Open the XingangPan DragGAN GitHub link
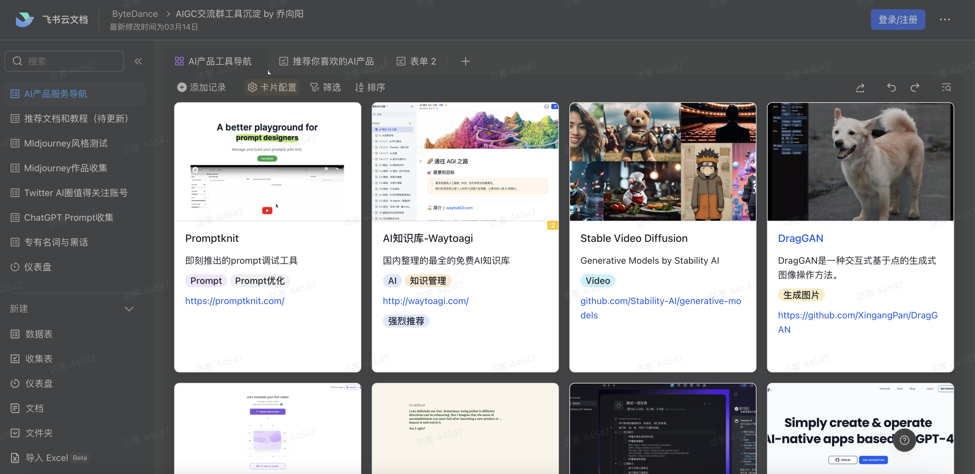Image resolution: width=975 pixels, height=474 pixels. tap(858, 322)
